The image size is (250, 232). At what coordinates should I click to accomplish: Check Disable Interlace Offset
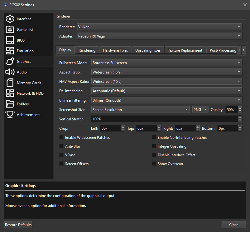(154, 155)
